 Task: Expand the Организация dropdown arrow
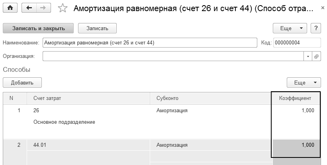coord(308,56)
